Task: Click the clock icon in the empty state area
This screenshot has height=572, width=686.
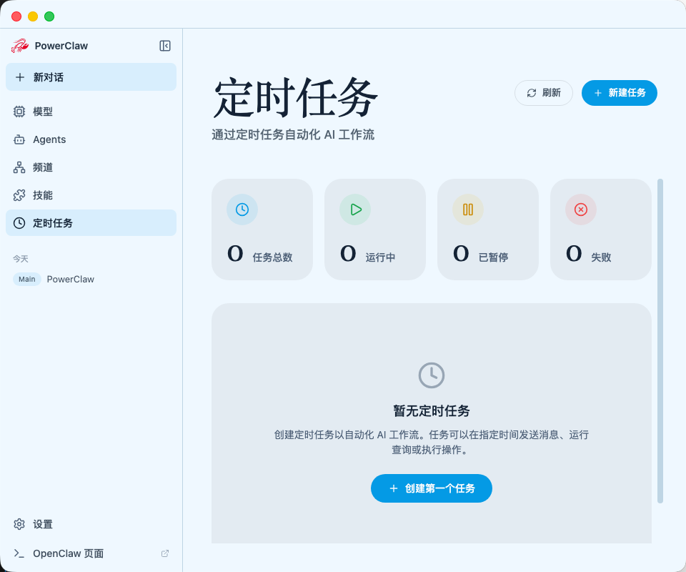Action: point(432,375)
